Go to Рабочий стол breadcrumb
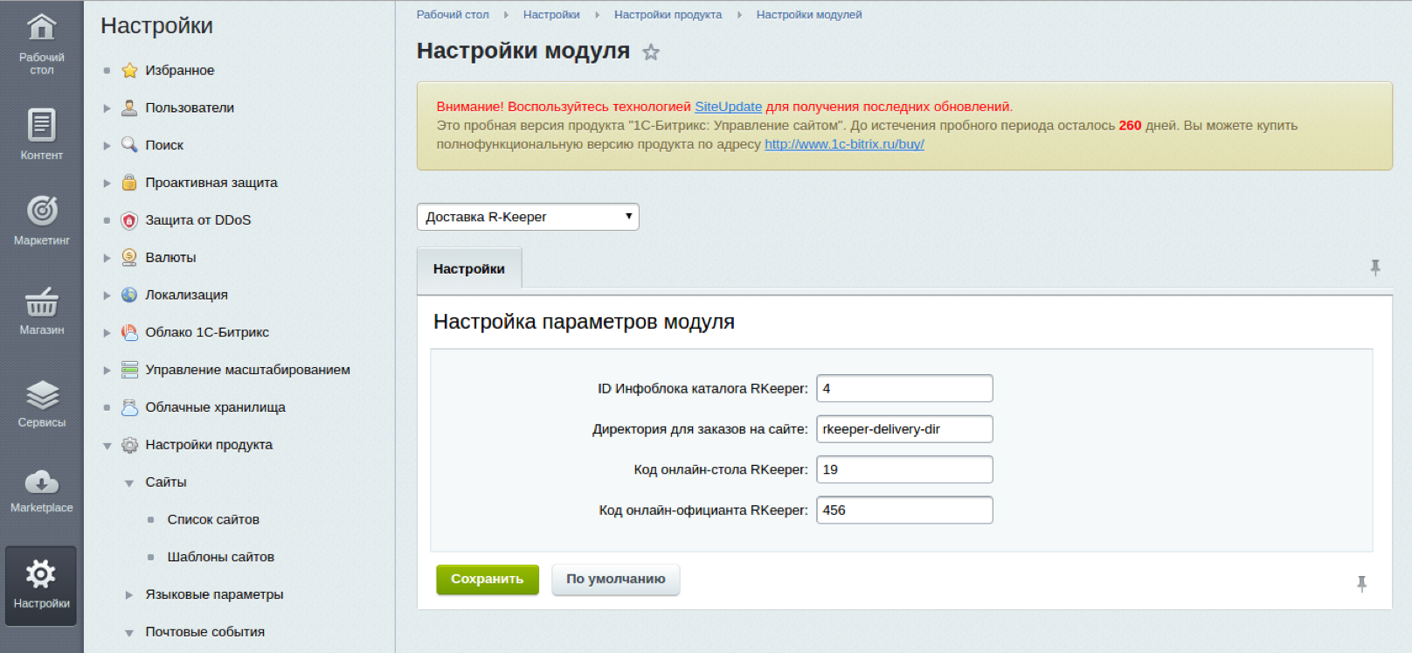The width and height of the screenshot is (1412, 653). [x=453, y=15]
